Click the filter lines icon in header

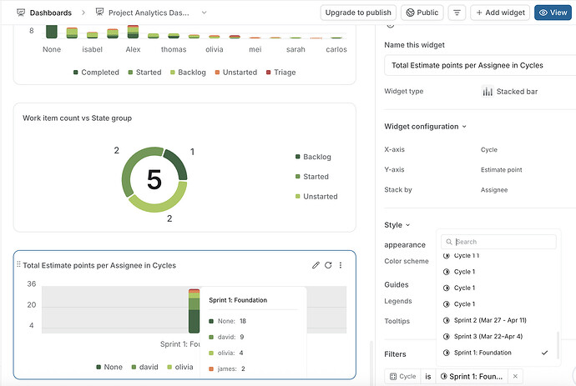tap(457, 13)
